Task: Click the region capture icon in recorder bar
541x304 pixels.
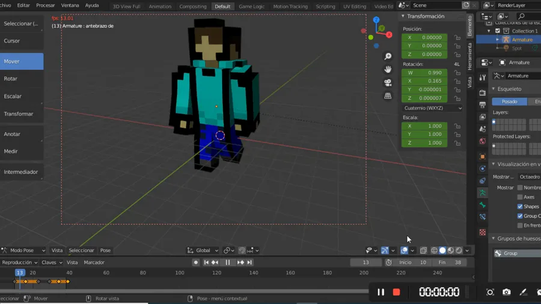Action: (x=490, y=292)
